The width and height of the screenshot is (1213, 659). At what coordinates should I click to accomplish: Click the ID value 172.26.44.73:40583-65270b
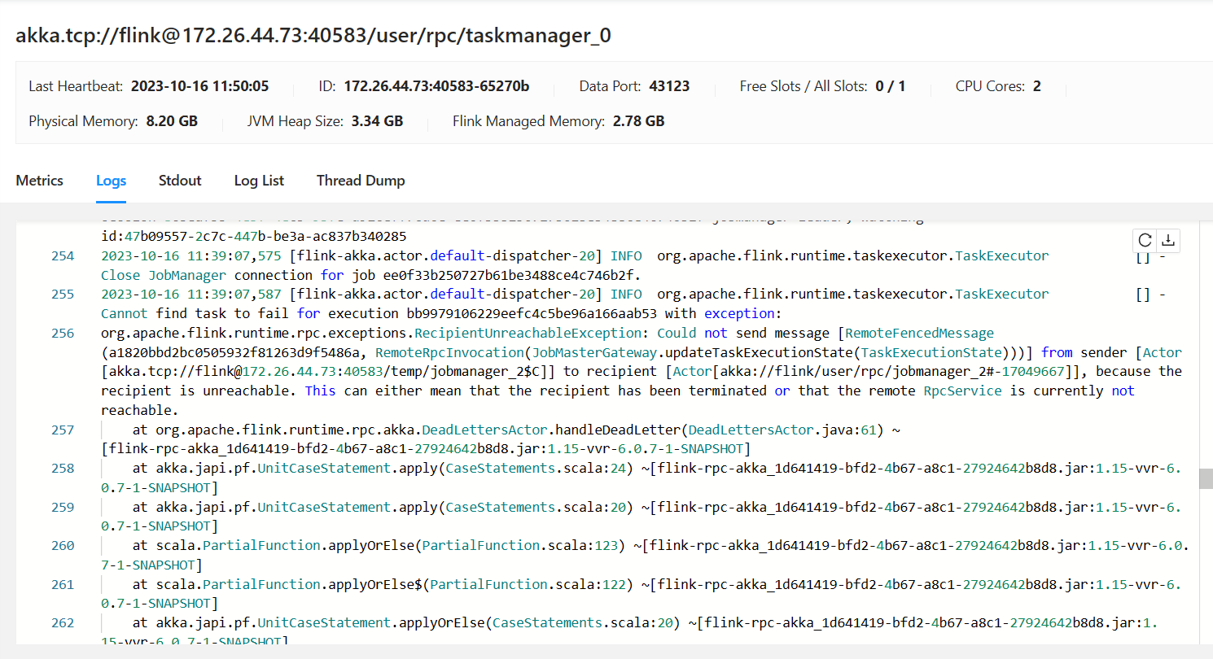[x=436, y=86]
